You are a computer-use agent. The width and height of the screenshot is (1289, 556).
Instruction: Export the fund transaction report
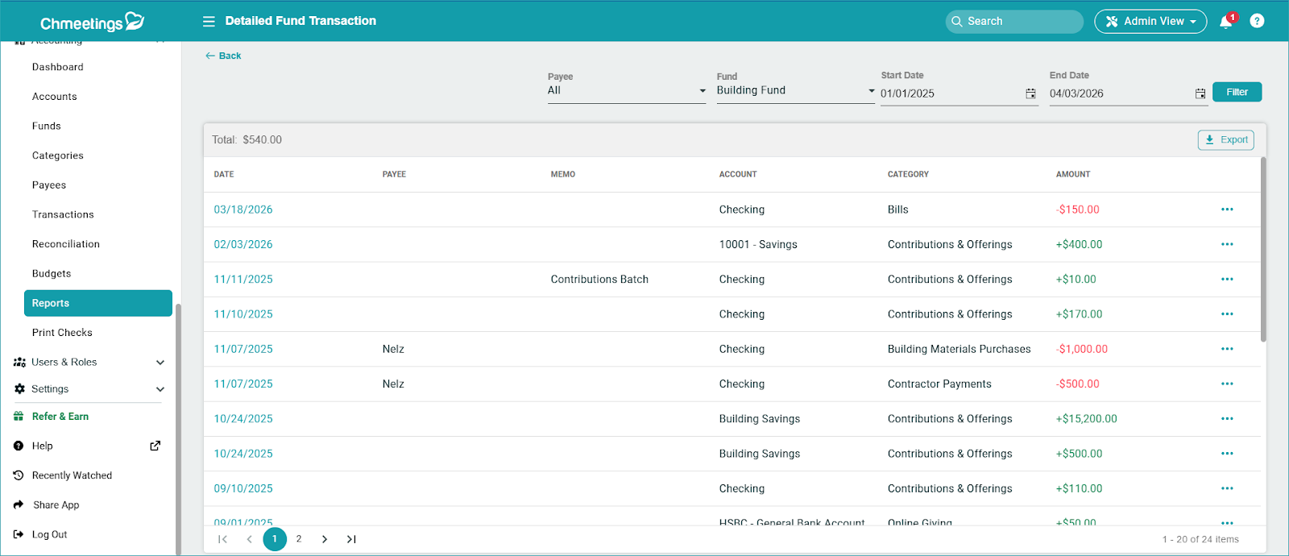point(1225,139)
